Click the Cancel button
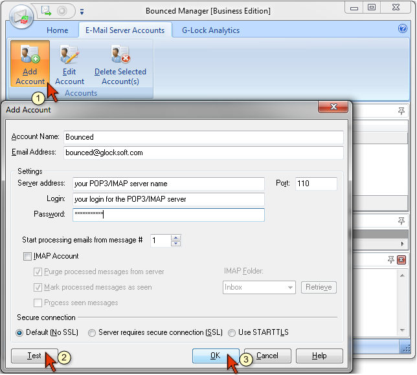Screen dimensions: 417x375 tap(267, 356)
